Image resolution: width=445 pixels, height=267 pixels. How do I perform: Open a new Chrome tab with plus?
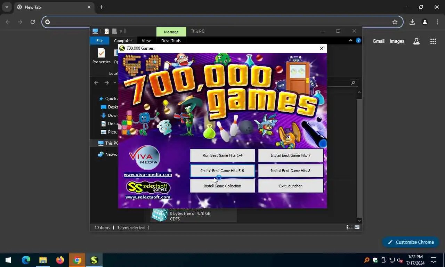(x=102, y=7)
